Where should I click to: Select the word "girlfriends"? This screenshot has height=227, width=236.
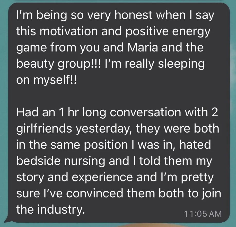click(44, 129)
